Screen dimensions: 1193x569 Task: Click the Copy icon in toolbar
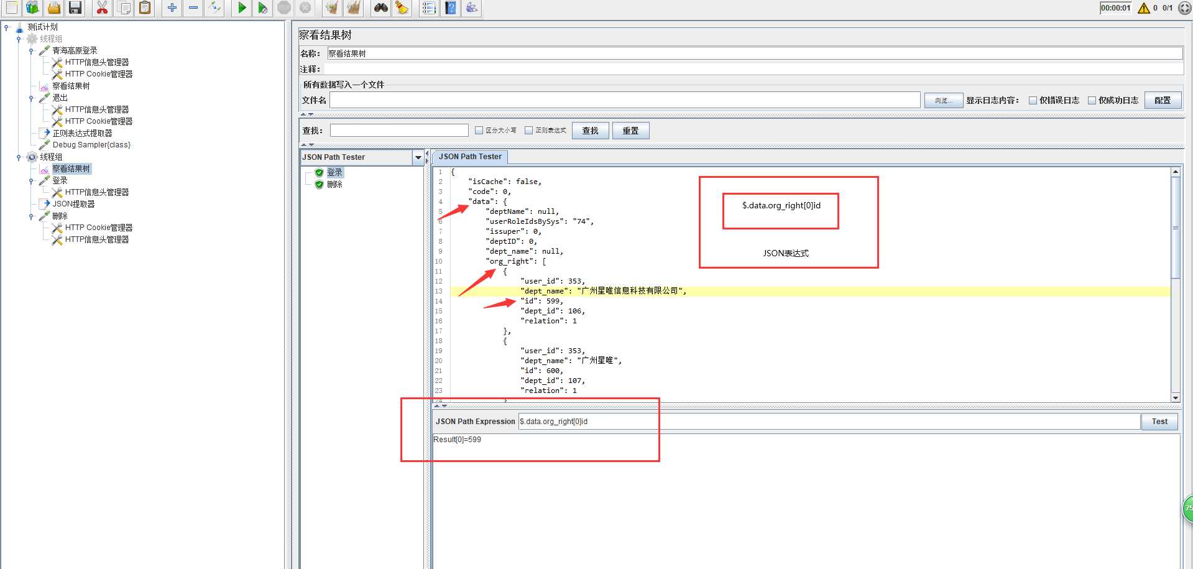[124, 7]
